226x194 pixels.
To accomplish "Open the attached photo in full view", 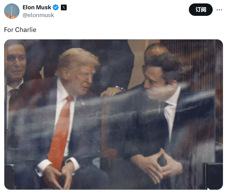I will pos(114,114).
